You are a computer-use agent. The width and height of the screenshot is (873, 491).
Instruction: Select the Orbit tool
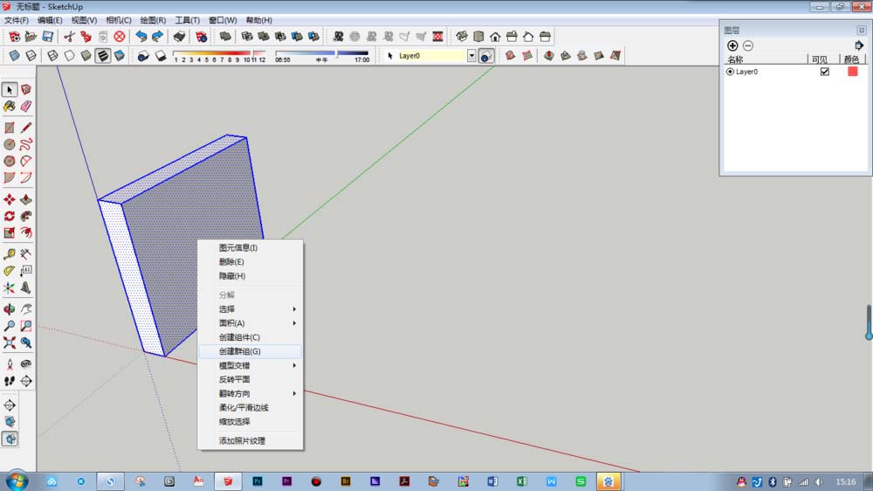click(x=10, y=308)
